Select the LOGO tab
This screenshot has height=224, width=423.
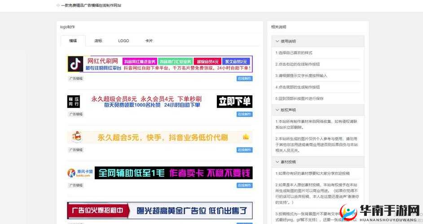(x=123, y=41)
